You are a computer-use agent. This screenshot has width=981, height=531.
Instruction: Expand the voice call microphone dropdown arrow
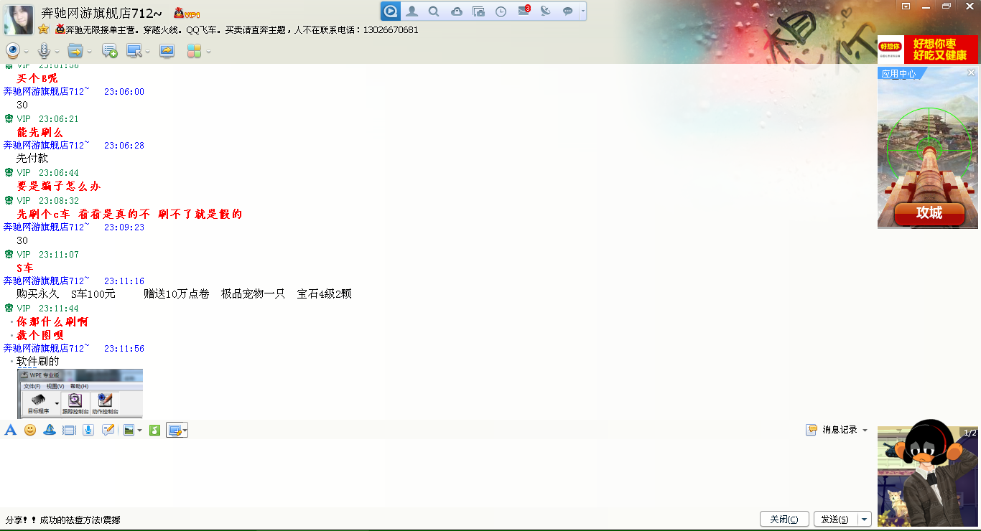[57, 52]
